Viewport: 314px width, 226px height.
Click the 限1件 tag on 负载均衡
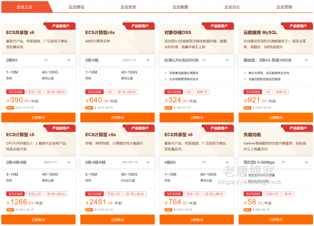288,194
